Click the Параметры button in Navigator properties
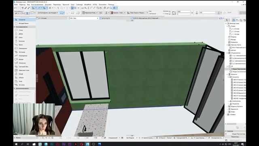The height and width of the screenshot is (146, 259). pyautogui.click(x=235, y=137)
